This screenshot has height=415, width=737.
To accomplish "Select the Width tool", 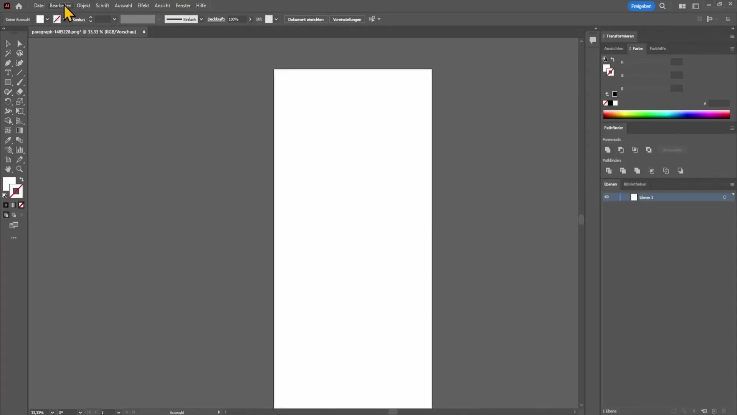I will [8, 111].
